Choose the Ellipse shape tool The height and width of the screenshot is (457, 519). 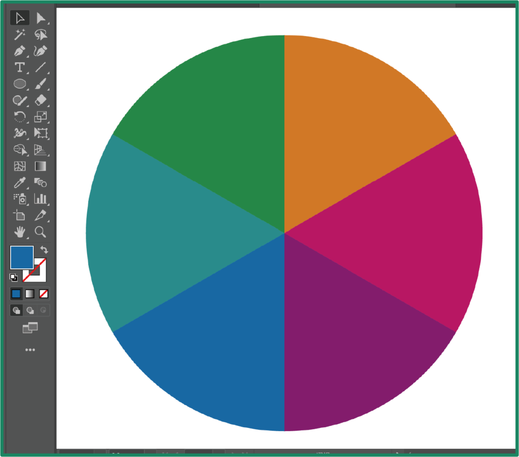[20, 84]
